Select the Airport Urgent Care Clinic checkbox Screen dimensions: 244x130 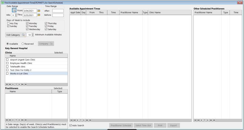[7, 60]
